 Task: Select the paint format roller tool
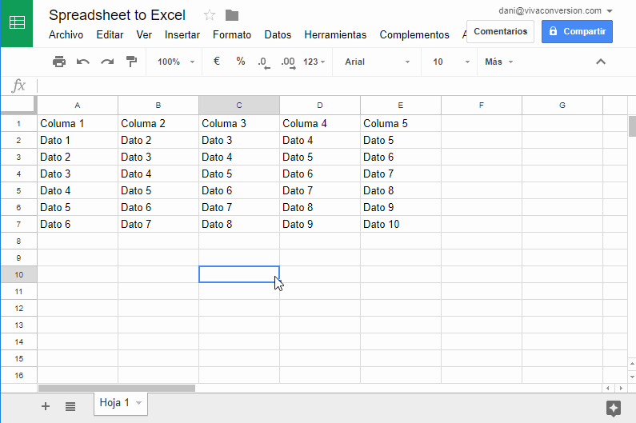[x=131, y=62]
